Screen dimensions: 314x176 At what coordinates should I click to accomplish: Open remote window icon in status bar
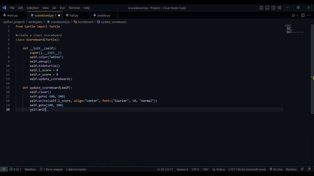click(4, 169)
